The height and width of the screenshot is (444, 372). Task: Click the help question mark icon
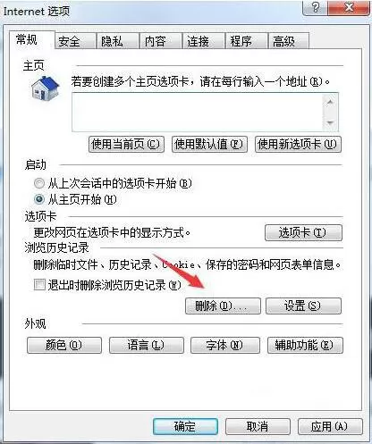[x=315, y=7]
